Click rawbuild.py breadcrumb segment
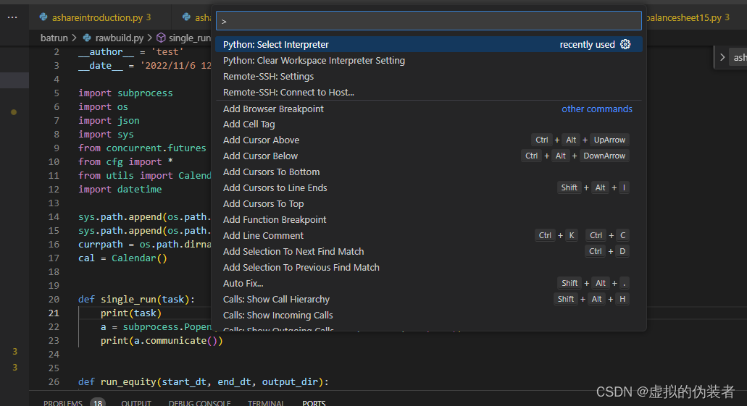This screenshot has height=406, width=747. 119,38
